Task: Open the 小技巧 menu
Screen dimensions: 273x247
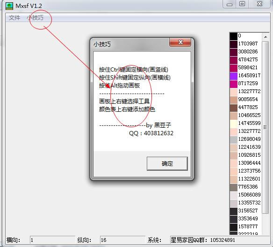Action: tap(35, 18)
